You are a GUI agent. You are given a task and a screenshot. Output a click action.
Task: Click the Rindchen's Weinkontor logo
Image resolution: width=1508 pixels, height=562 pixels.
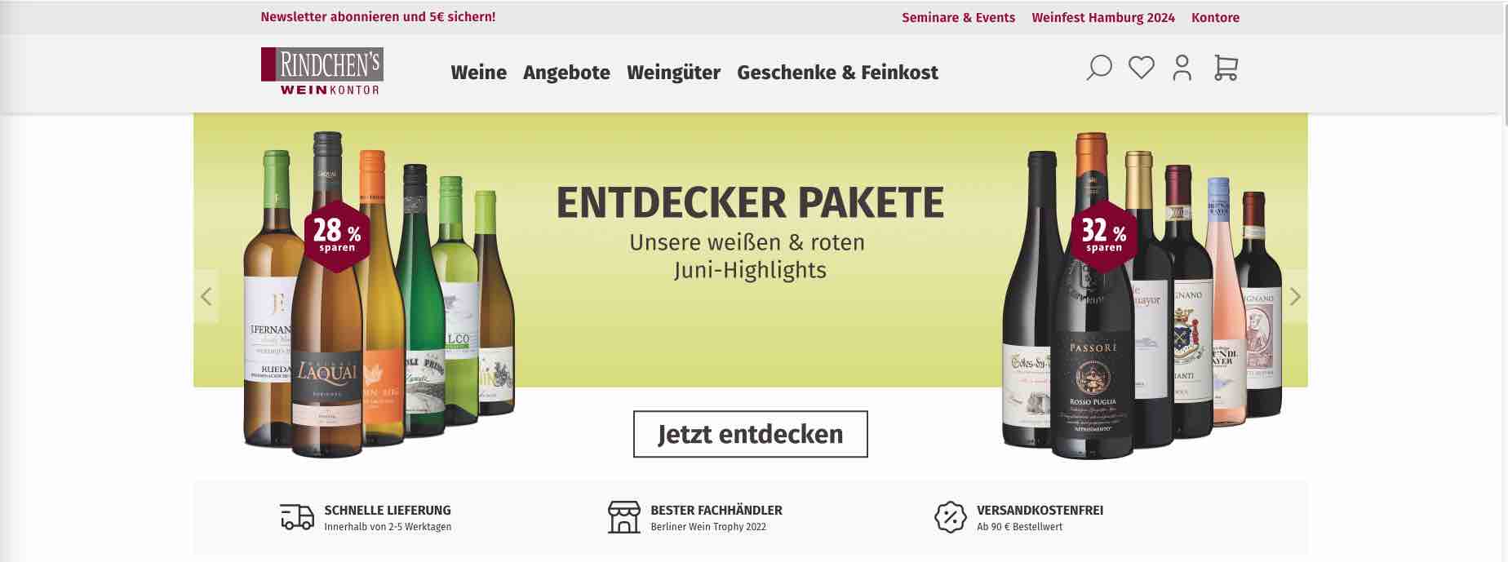pyautogui.click(x=322, y=71)
